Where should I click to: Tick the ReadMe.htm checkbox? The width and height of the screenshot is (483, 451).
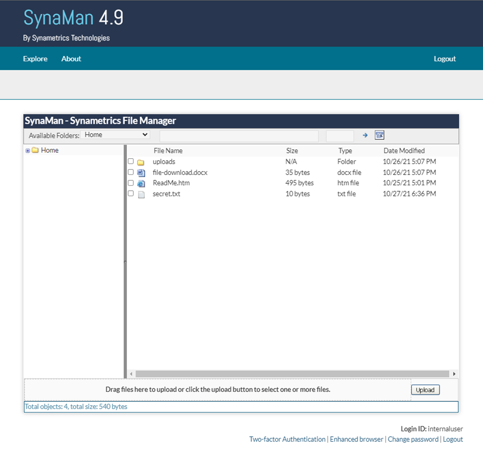(131, 182)
